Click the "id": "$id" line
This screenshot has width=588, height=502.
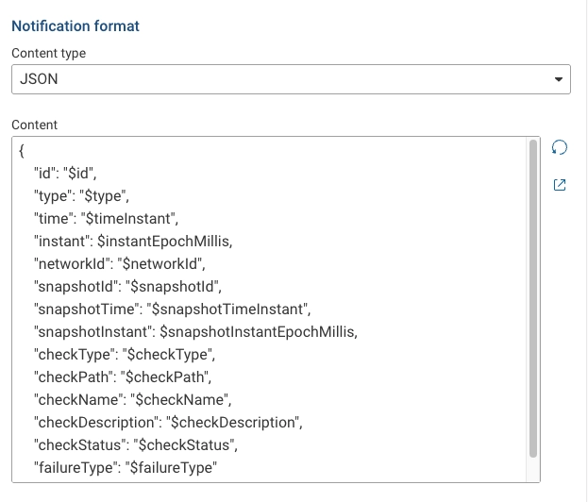pos(65,174)
